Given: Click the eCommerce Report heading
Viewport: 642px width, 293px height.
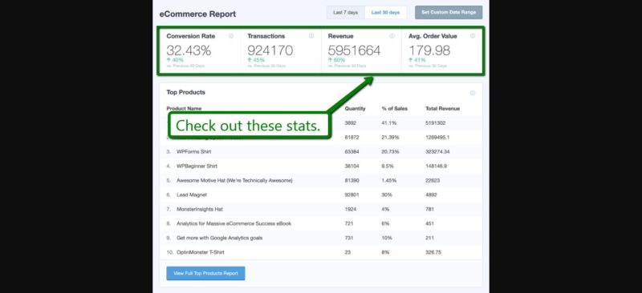Looking at the screenshot, I should (x=197, y=14).
